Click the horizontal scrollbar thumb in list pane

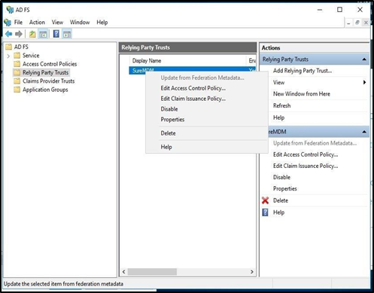point(152,272)
